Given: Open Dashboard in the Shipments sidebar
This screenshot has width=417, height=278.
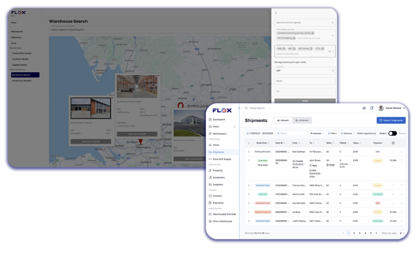Looking at the screenshot, I should pyautogui.click(x=217, y=120).
